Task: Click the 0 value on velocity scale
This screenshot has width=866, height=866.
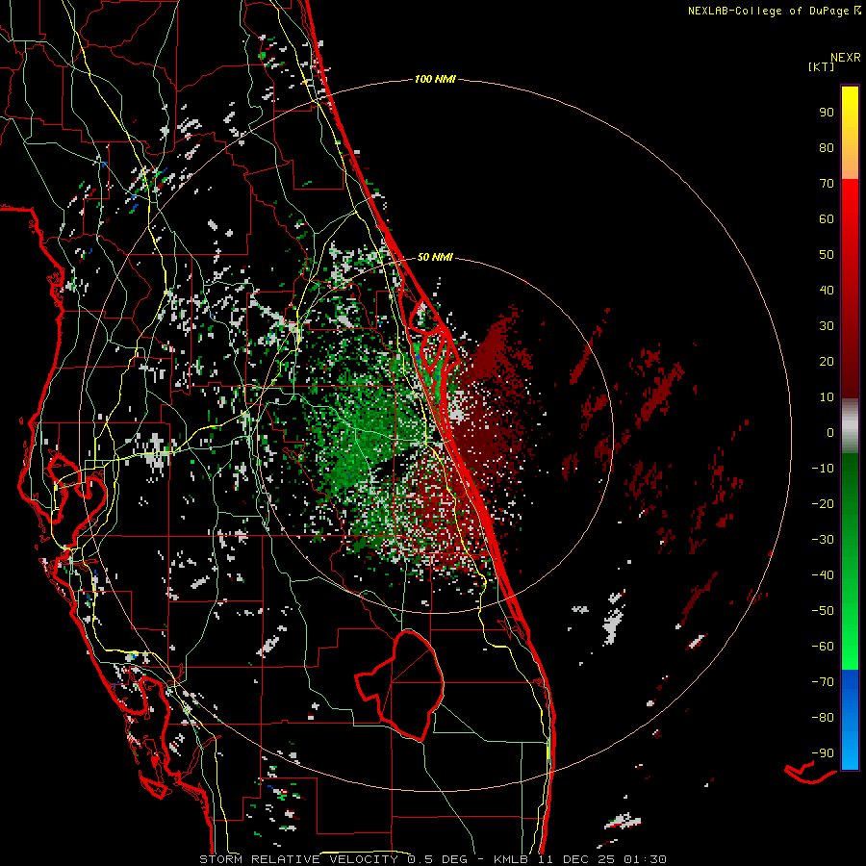Action: click(x=830, y=433)
